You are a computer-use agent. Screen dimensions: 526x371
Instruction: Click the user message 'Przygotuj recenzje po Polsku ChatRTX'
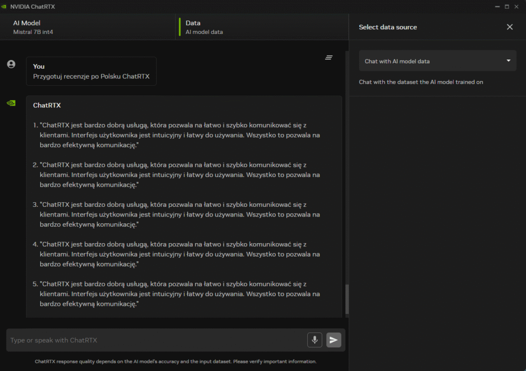point(91,76)
